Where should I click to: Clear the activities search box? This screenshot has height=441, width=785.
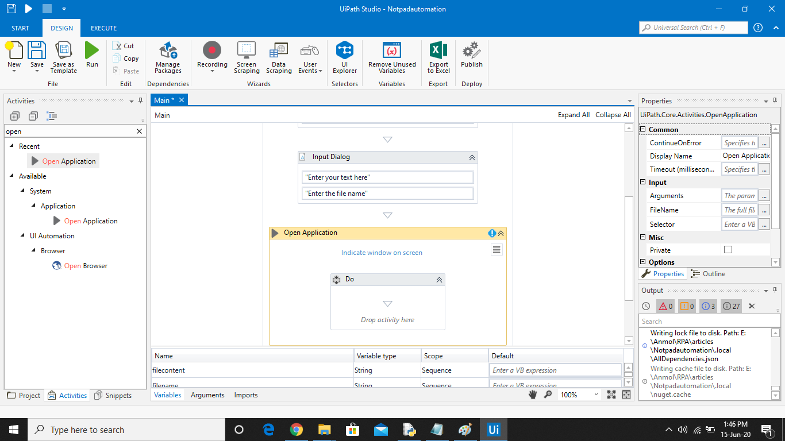click(x=139, y=131)
